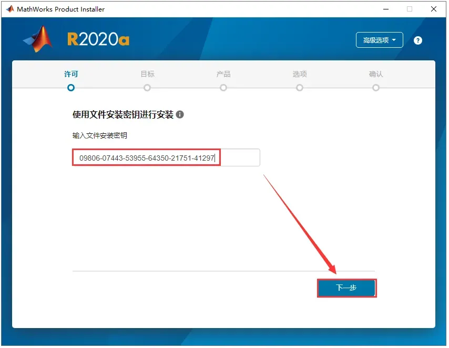
Task: Minimize the MathWorks Product Installer window
Action: pyautogui.click(x=386, y=9)
